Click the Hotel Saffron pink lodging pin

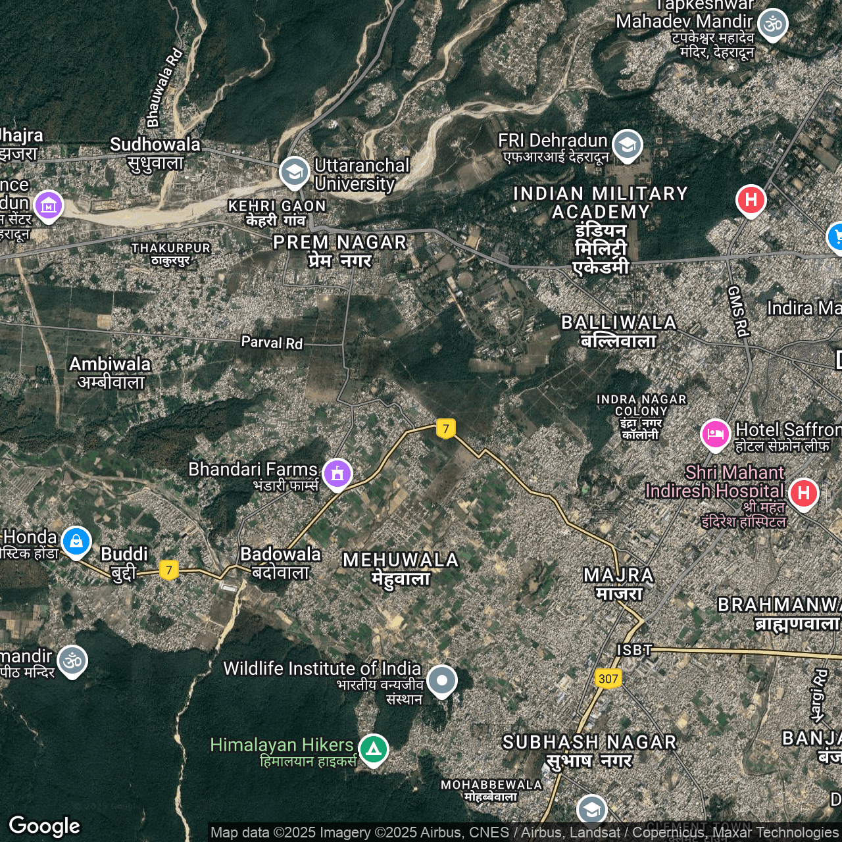coord(715,434)
